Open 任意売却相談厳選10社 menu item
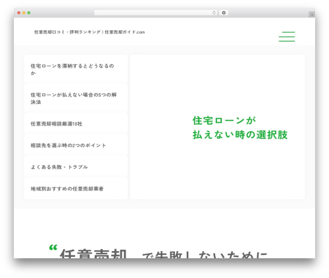 click(76, 124)
